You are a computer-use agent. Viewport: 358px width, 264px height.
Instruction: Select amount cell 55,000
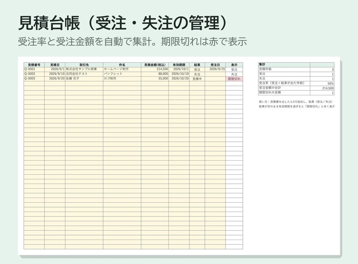click(x=155, y=79)
